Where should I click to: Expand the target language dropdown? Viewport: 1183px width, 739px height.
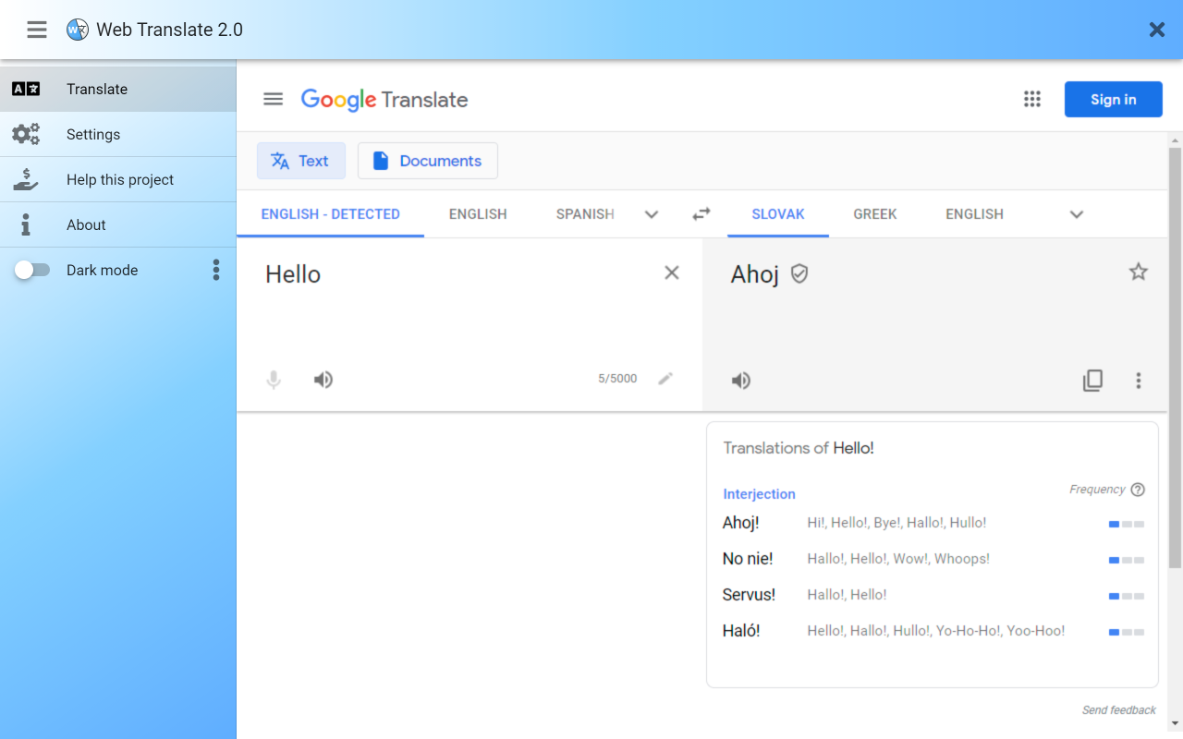point(1076,213)
